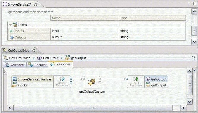198x113 pixels.
Task: Click the Inputs arrow icon
Action: [x=12, y=31]
